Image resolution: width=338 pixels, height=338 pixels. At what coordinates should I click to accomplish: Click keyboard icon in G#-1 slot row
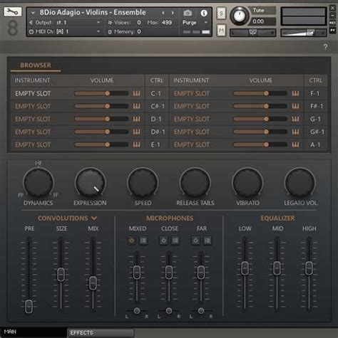coord(295,132)
